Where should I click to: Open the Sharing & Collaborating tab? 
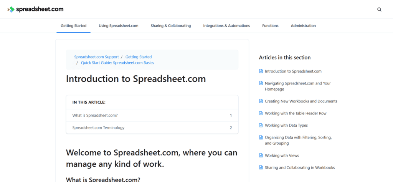[x=170, y=26]
